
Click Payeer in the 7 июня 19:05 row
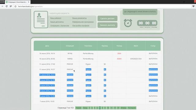88,101
